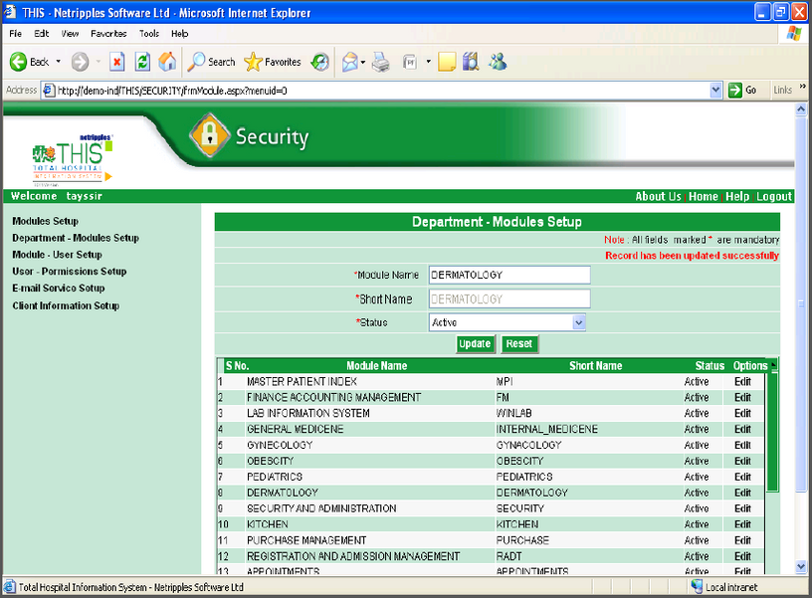Click the page icon in address bar
This screenshot has height=598, width=812.
(x=49, y=91)
